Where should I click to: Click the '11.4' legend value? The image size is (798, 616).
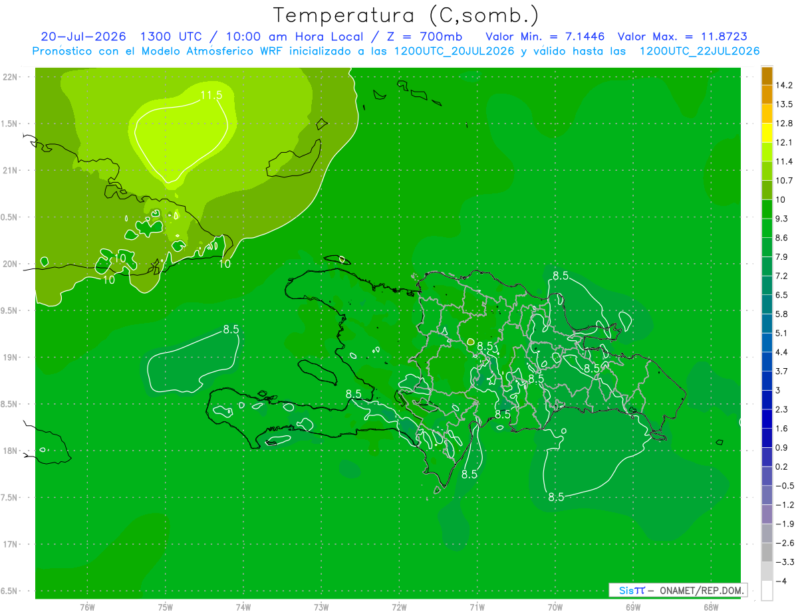[x=784, y=161]
